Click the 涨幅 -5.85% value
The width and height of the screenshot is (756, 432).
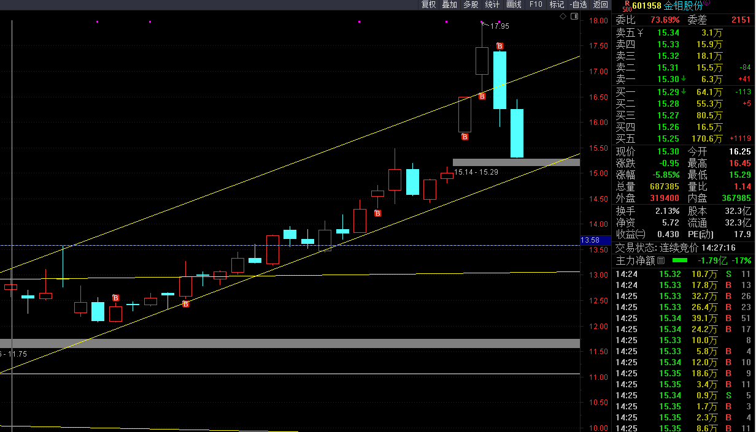pos(665,175)
